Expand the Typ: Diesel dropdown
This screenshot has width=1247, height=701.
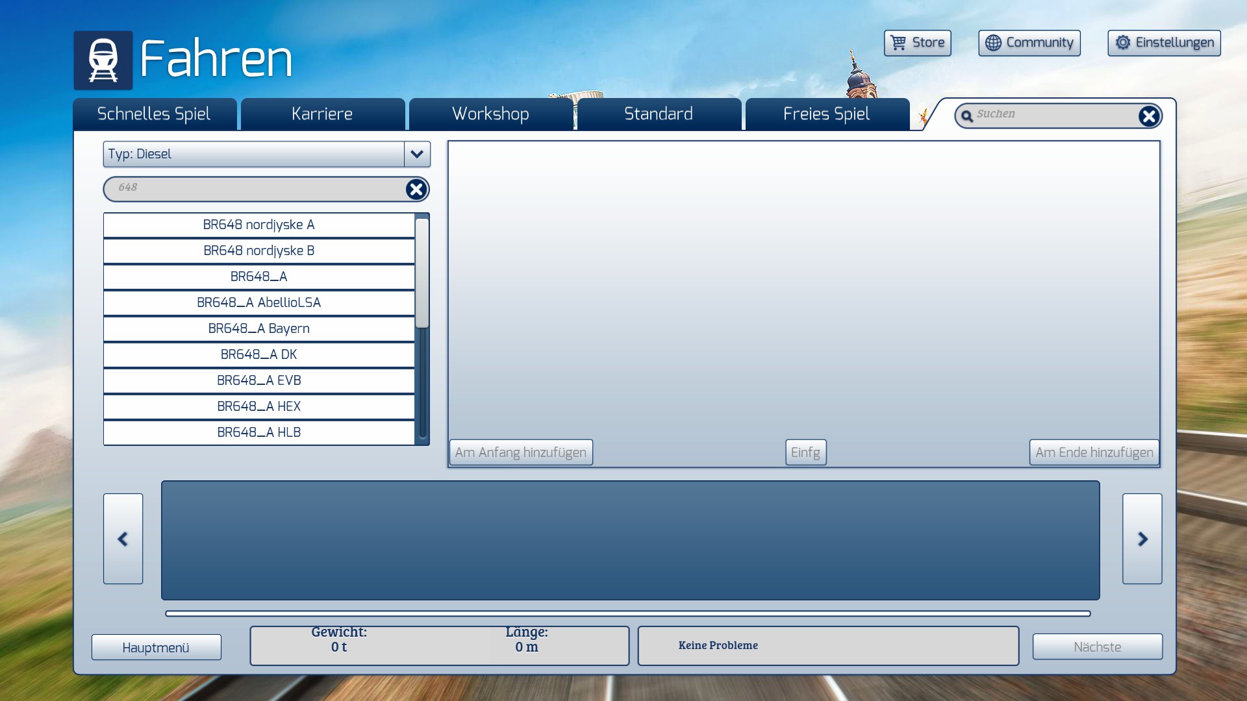coord(417,154)
